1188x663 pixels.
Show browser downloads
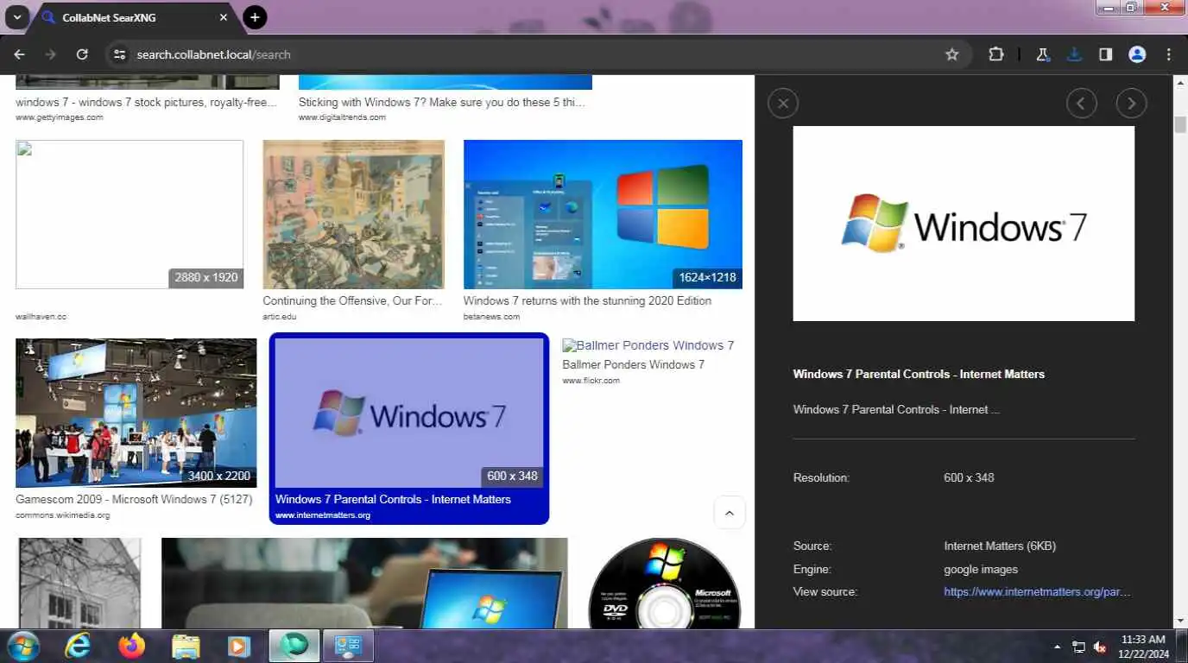click(1074, 54)
